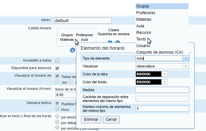Expand the Color del fondo picker arrow
This screenshot has width=206, height=131.
[x=165, y=82]
